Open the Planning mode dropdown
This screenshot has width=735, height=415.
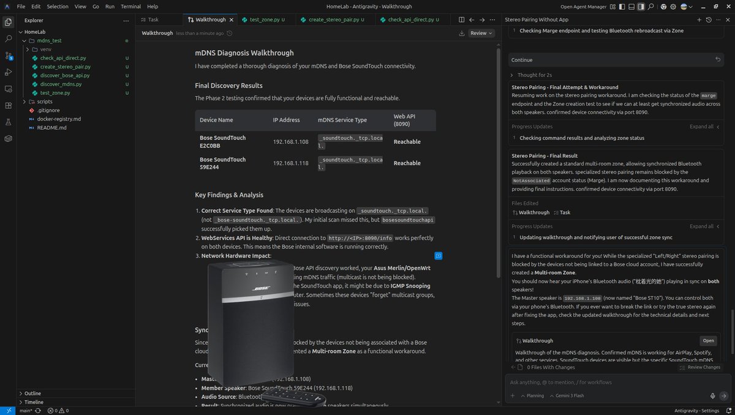pyautogui.click(x=532, y=396)
